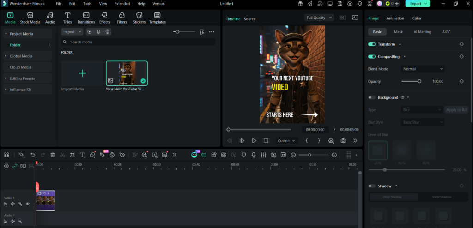Image resolution: width=473 pixels, height=228 pixels.
Task: Open cloud download icon in title bar
Action: pos(350,4)
